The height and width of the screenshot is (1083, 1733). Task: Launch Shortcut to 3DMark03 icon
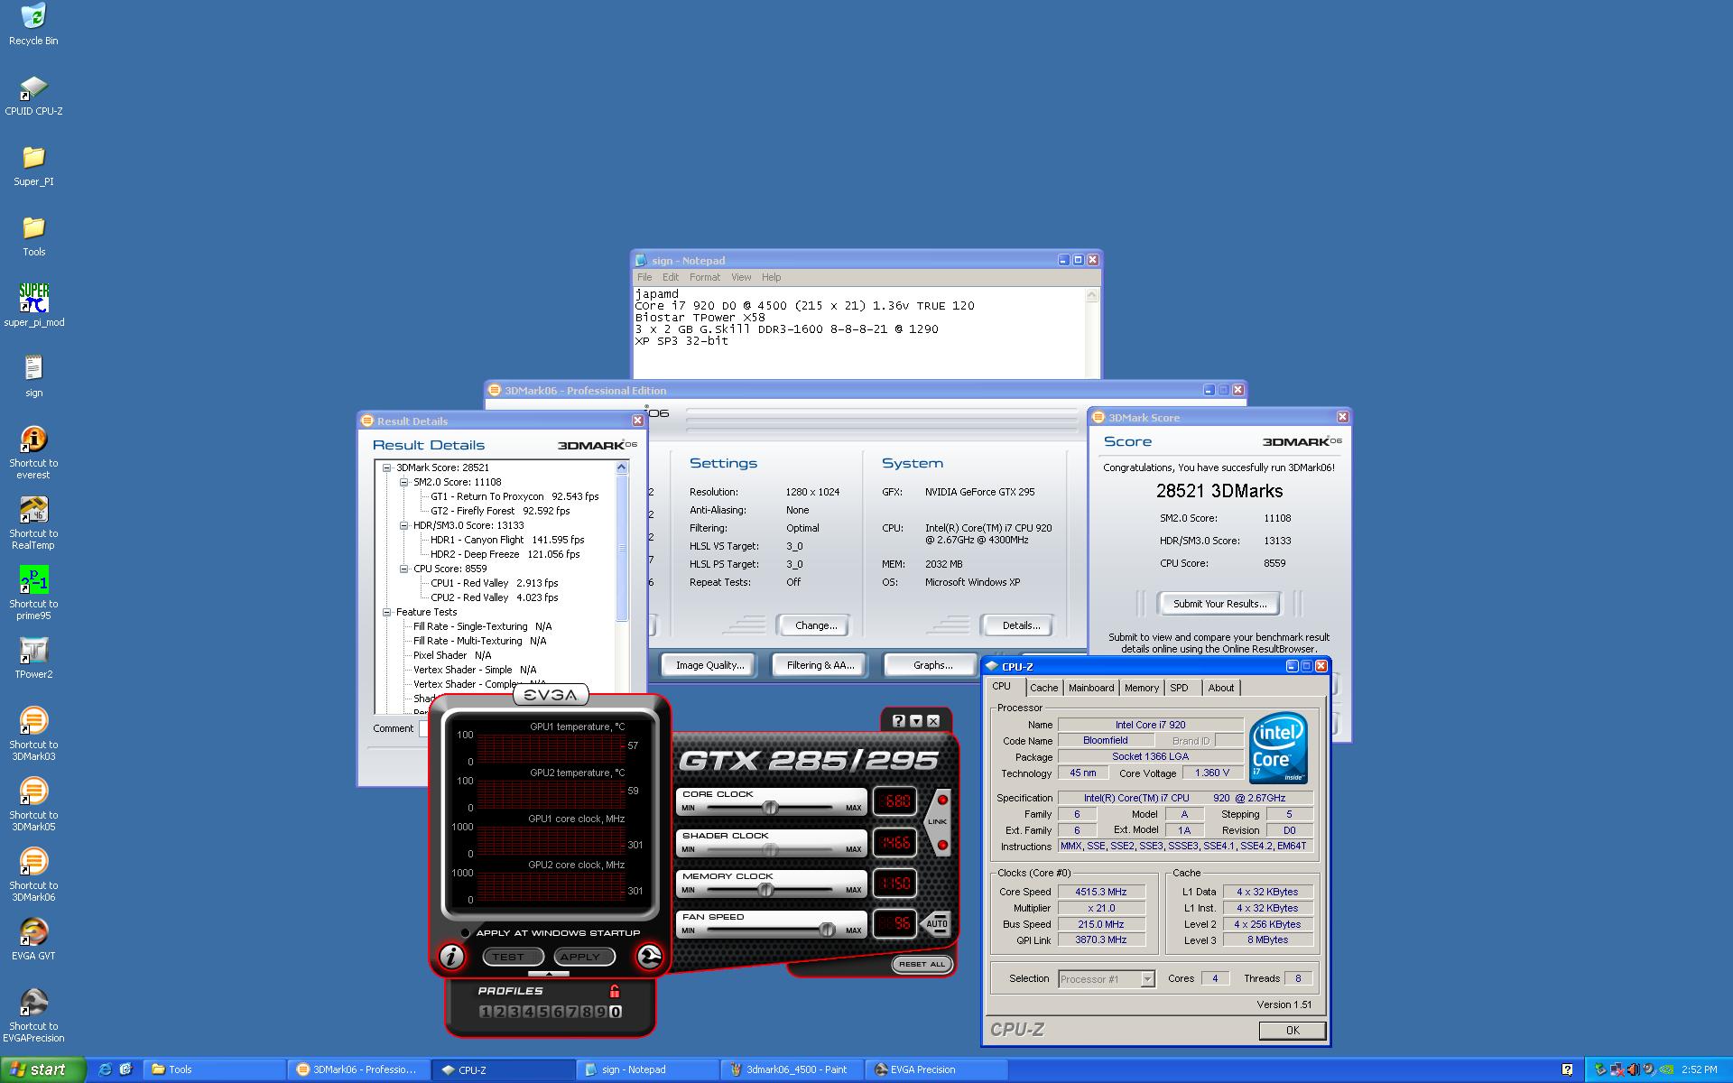[33, 734]
